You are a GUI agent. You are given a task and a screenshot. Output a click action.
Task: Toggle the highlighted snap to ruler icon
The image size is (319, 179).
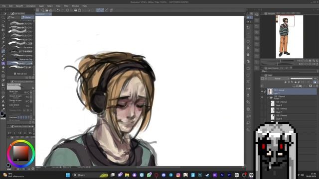tap(98, 10)
